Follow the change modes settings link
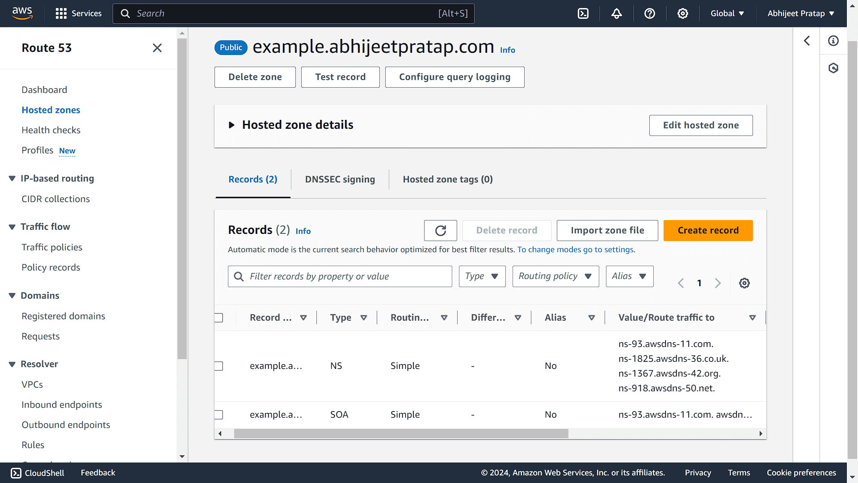 tap(576, 250)
